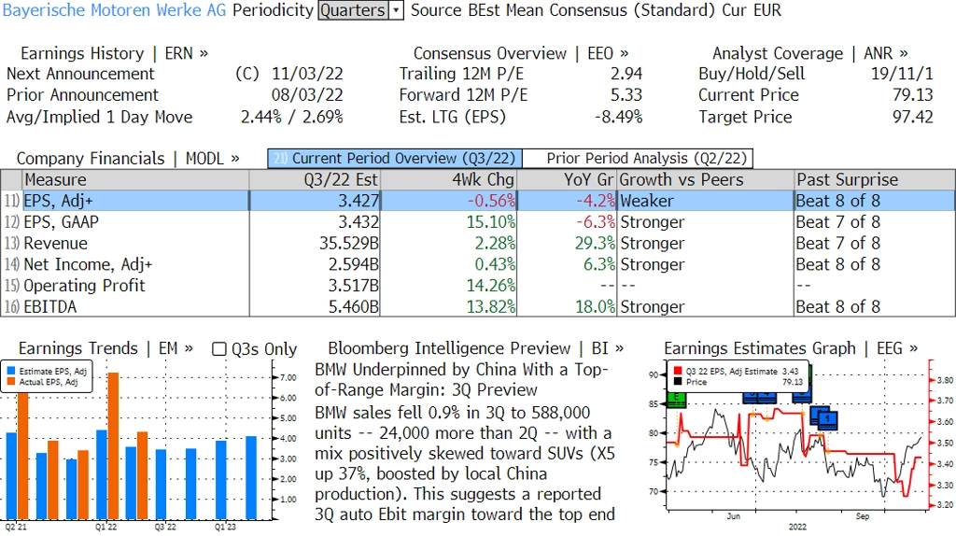Open Earnings Estimates Graph EEG link
The width and height of the screenshot is (956, 536).
[791, 349]
